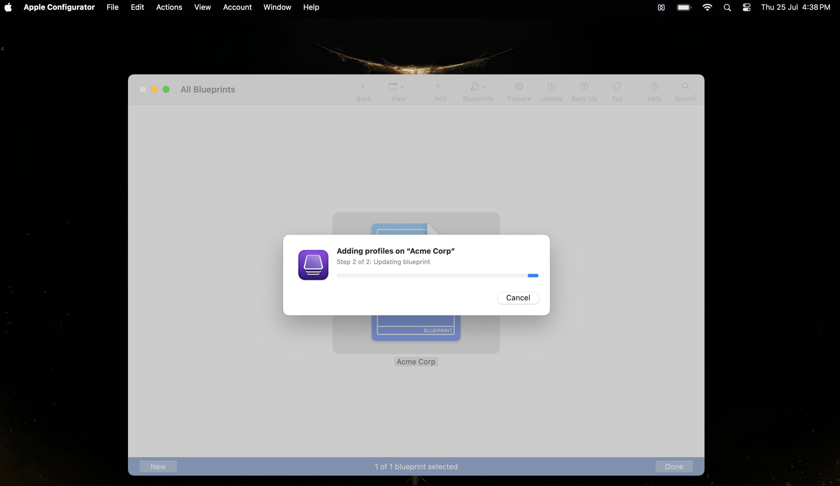The height and width of the screenshot is (486, 840).
Task: Open the Window menu
Action: pyautogui.click(x=277, y=7)
